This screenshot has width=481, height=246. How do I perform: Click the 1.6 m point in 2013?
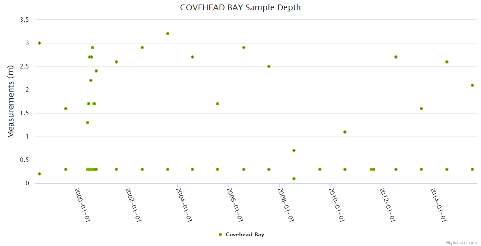coord(421,109)
